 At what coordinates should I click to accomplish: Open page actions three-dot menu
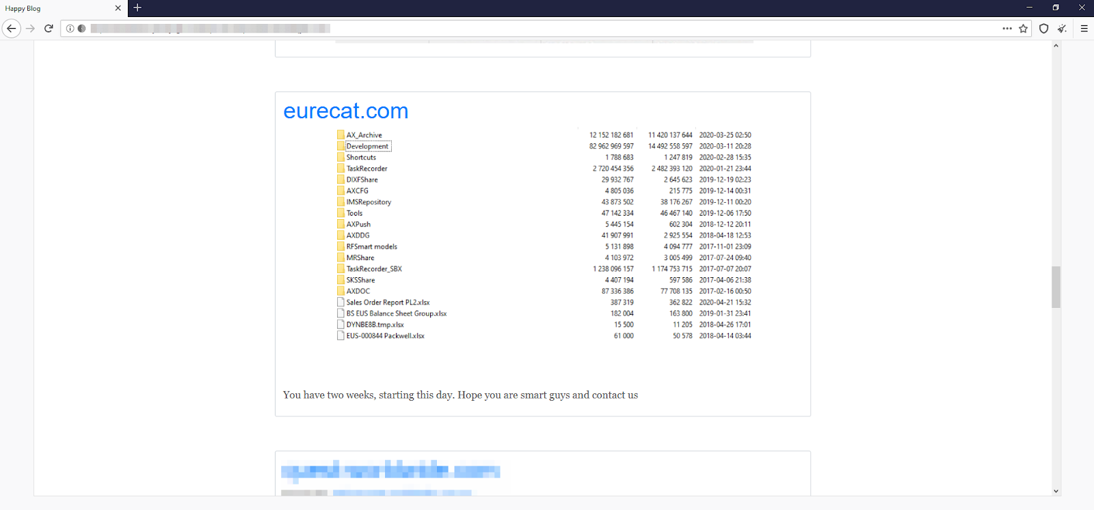[x=1007, y=29]
